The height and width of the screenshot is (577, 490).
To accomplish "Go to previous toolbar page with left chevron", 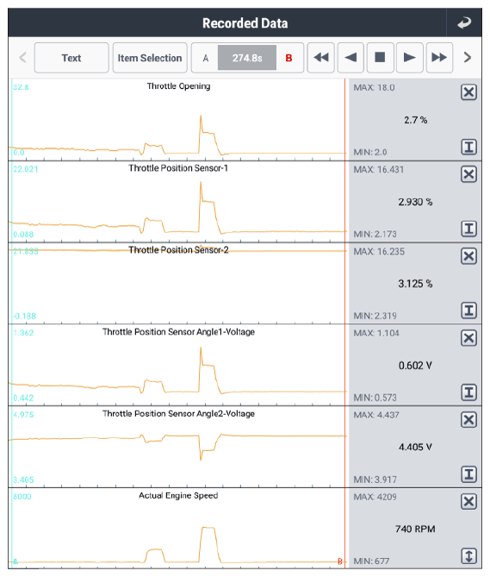I will tap(22, 58).
